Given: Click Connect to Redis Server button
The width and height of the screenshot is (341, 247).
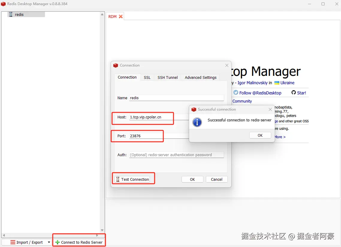Looking at the screenshot, I should (79, 242).
